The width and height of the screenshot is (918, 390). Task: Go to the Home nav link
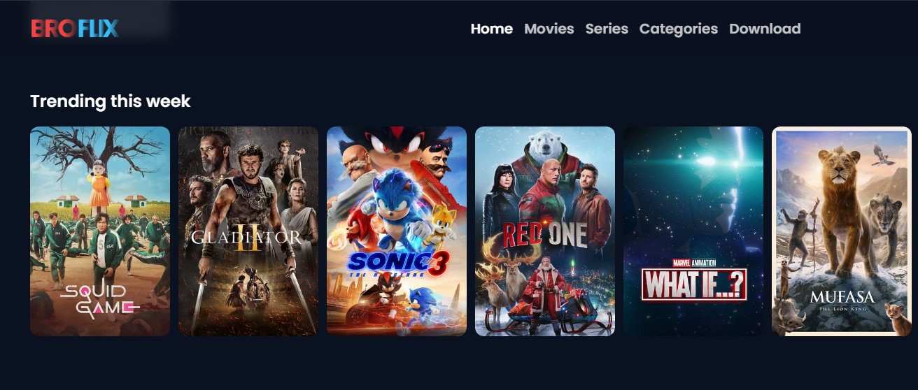[492, 29]
